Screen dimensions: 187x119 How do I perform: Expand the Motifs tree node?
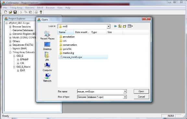pos(10,38)
